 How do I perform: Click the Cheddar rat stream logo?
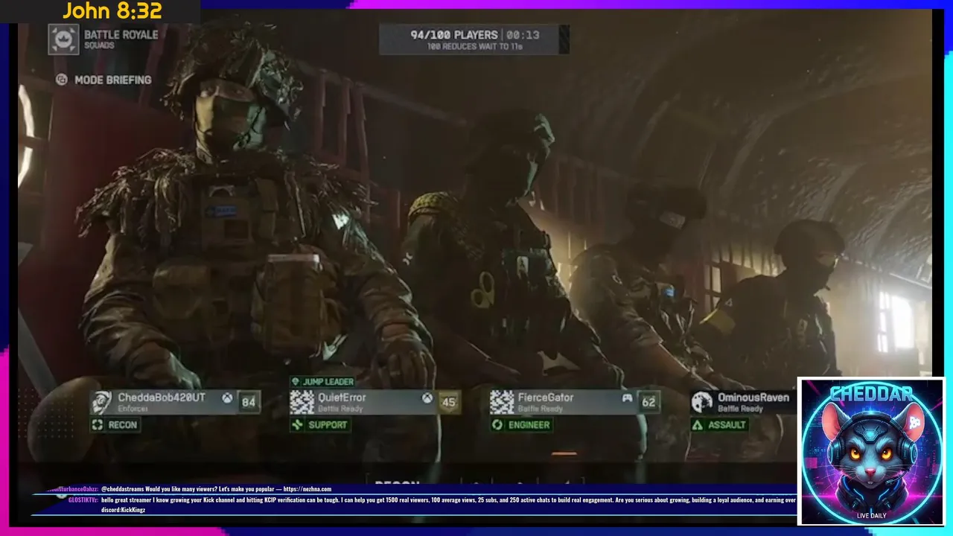871,451
